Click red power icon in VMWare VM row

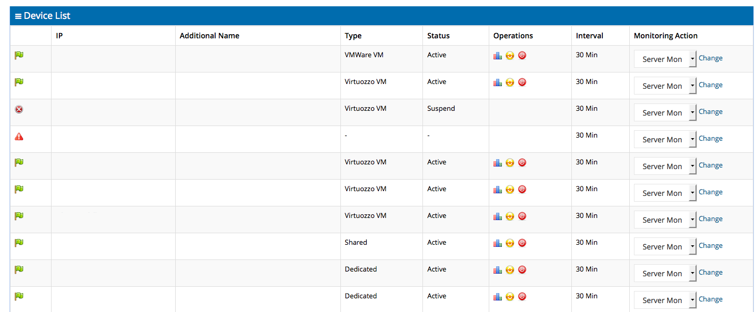[522, 55]
